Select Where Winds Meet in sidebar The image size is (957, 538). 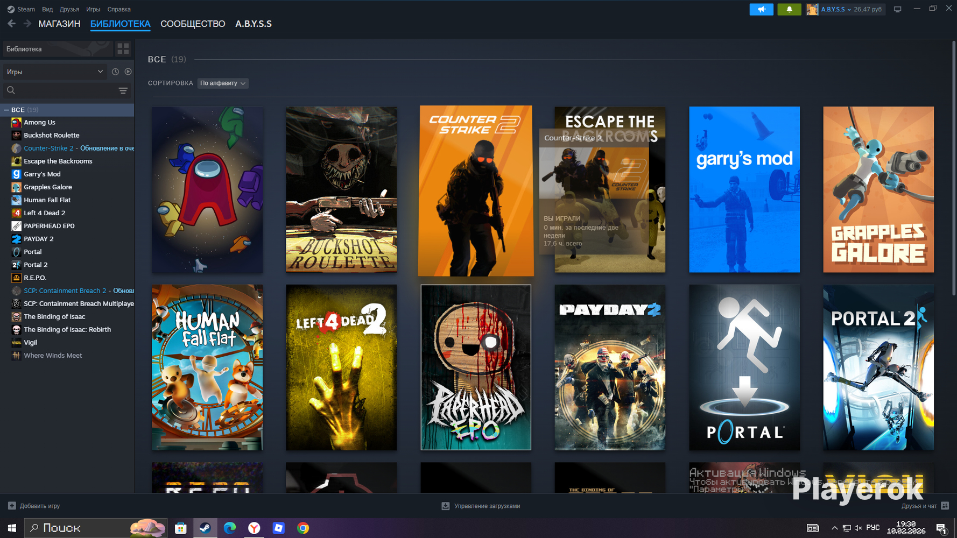pos(67,356)
